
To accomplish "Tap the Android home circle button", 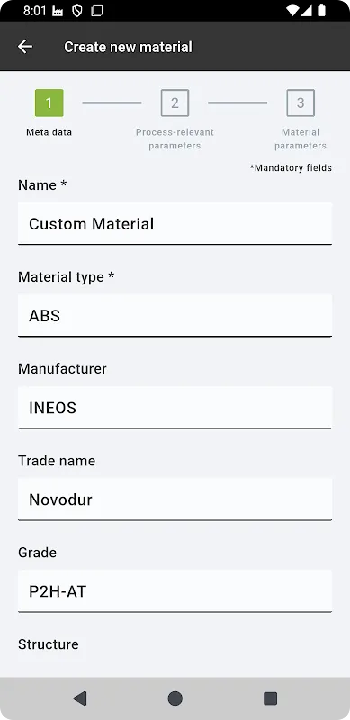I will tap(175, 698).
